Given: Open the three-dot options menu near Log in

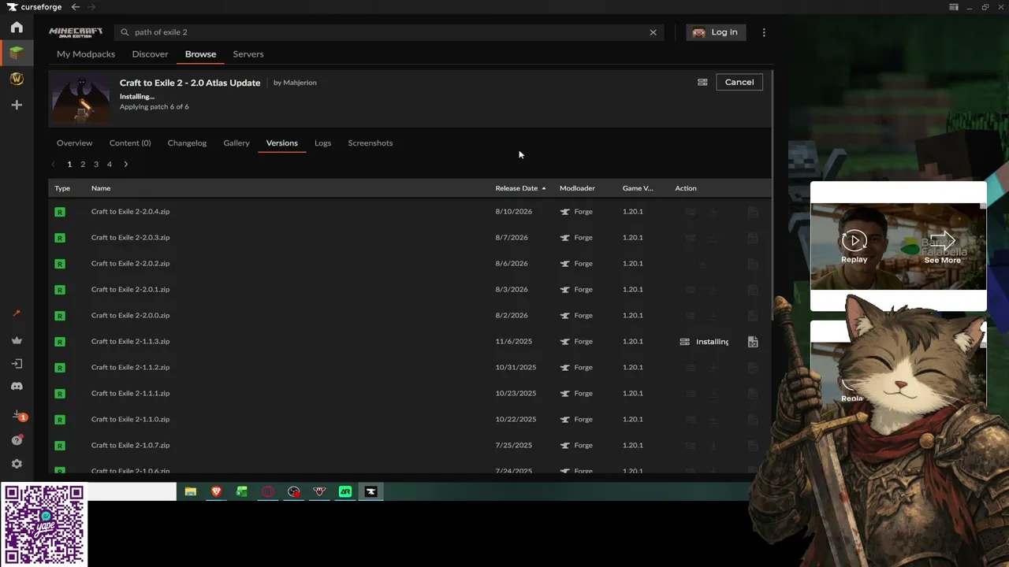Looking at the screenshot, I should click(764, 32).
